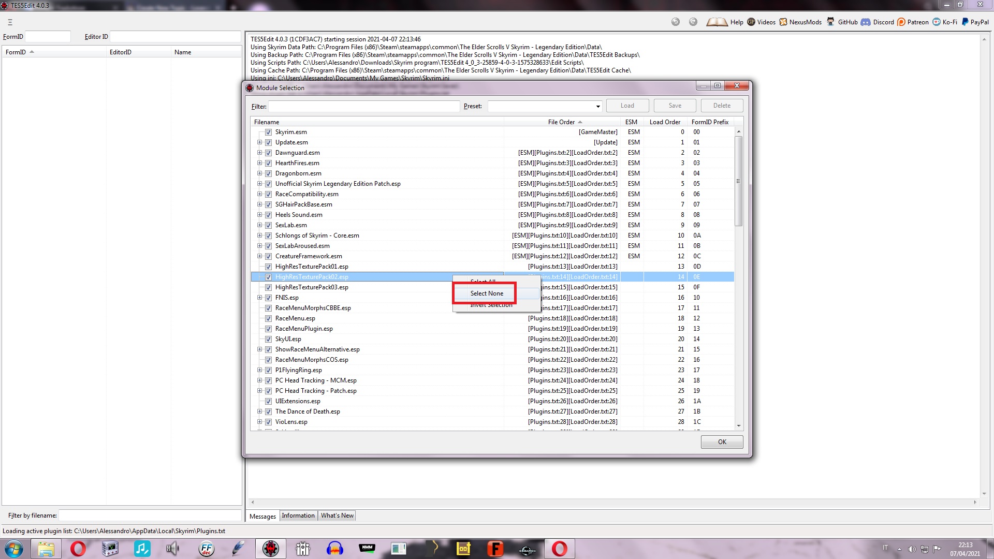Open the Ko-Fi toolbar link
The width and height of the screenshot is (994, 559).
pyautogui.click(x=945, y=22)
